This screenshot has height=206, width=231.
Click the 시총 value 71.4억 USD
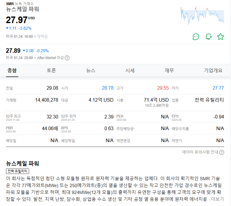tap(156, 100)
